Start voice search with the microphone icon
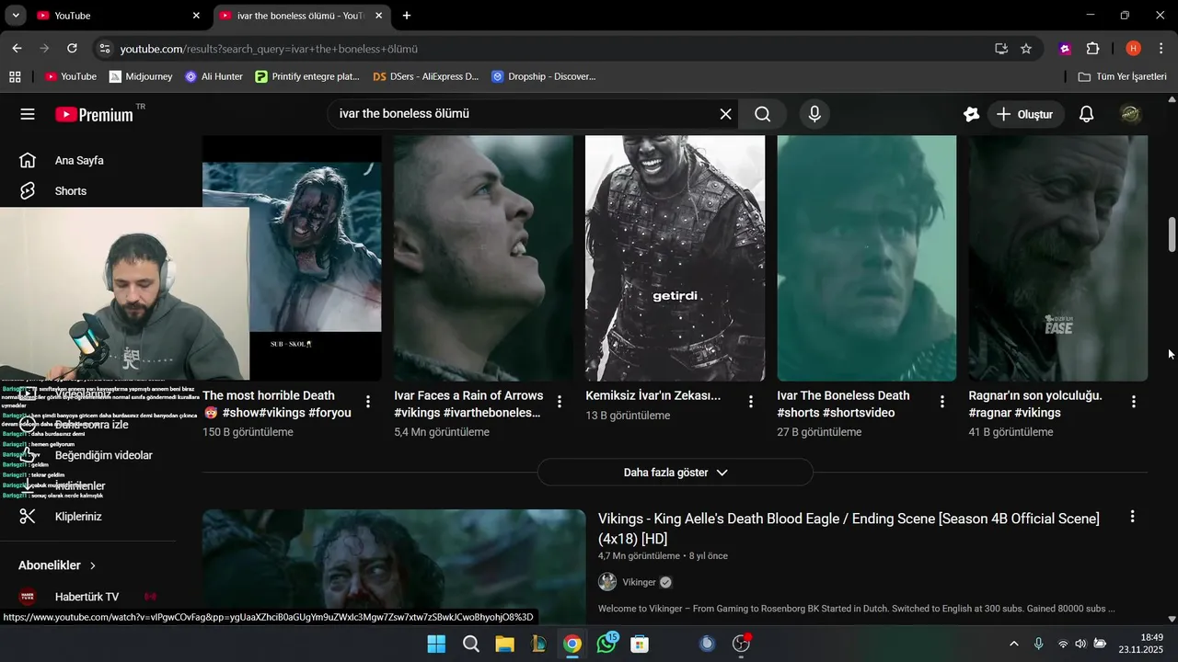The width and height of the screenshot is (1178, 662). tap(814, 114)
